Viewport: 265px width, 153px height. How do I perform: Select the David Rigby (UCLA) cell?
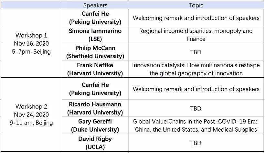click(95, 143)
